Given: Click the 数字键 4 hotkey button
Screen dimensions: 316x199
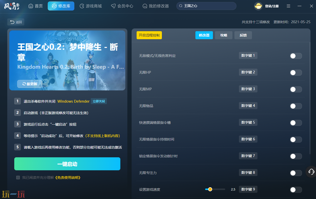Looking at the screenshot, I should [x=248, y=106].
